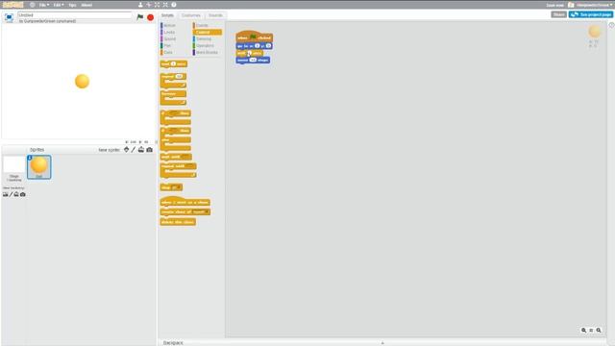Choose new sprite from library icon
The width and height of the screenshot is (615, 346).
pos(126,150)
